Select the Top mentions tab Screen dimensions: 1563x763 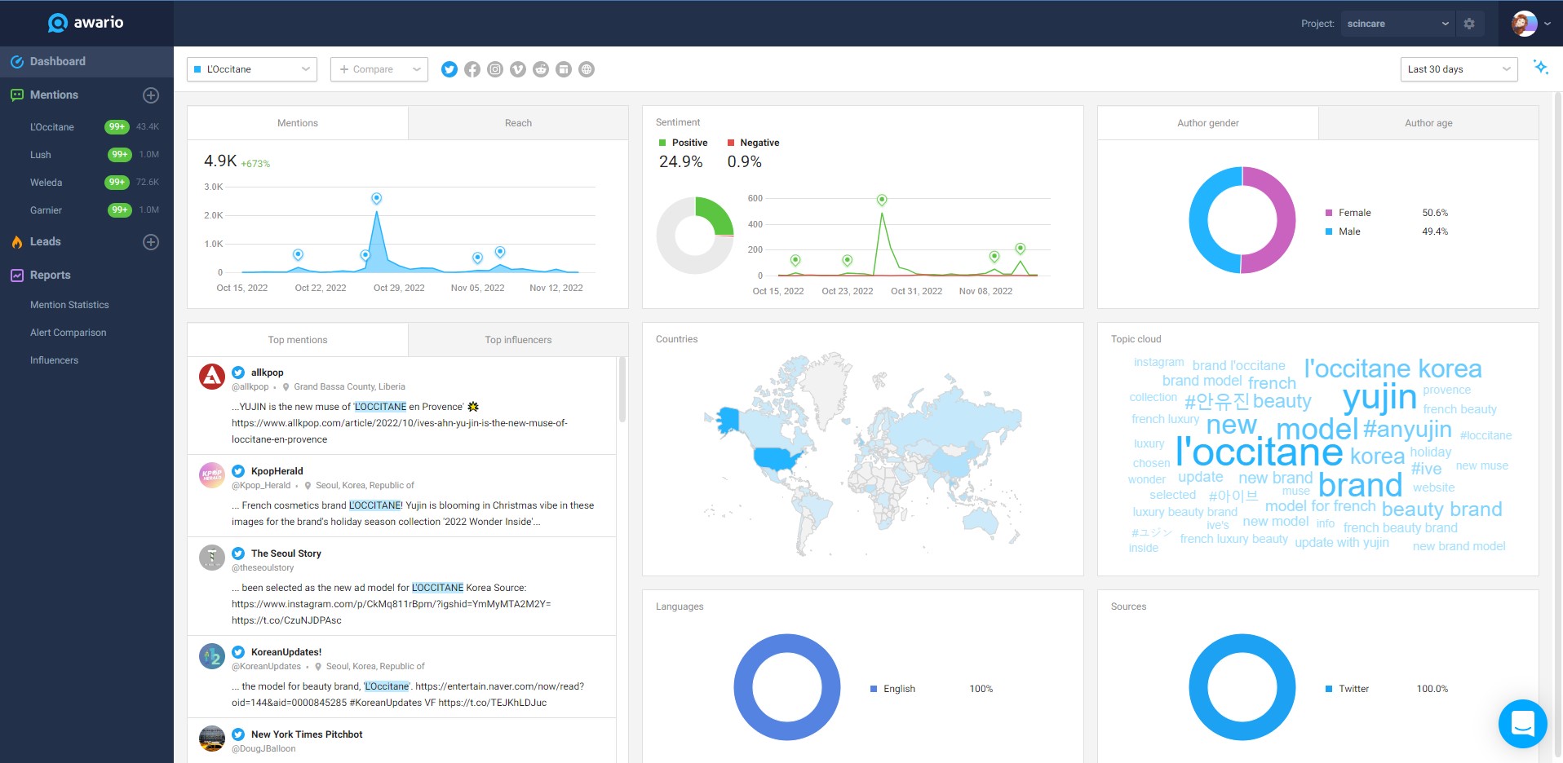pyautogui.click(x=298, y=340)
